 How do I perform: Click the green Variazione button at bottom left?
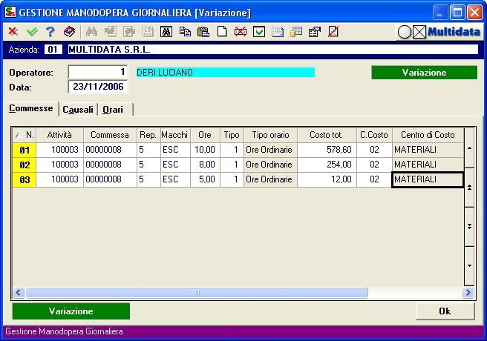point(71,311)
